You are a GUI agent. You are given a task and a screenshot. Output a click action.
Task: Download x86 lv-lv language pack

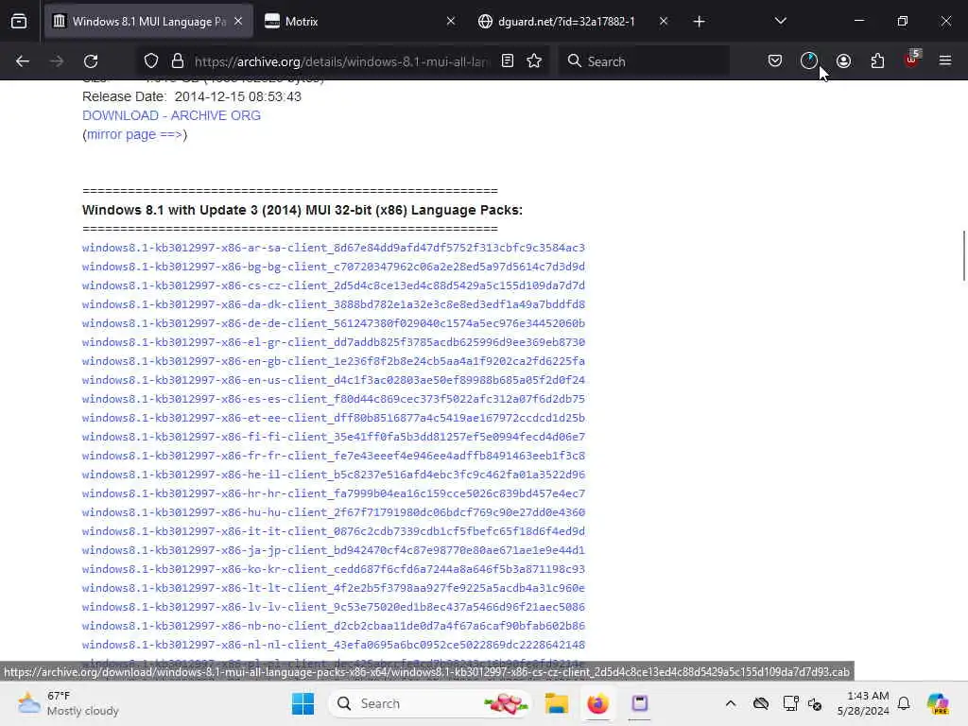[334, 607]
